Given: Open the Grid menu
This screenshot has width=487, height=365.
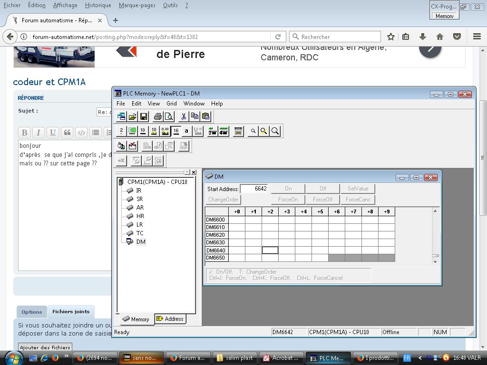Looking at the screenshot, I should [171, 104].
